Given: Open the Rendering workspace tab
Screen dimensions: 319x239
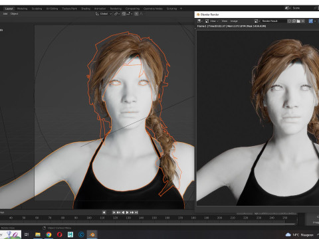Looking at the screenshot, I should pos(116,9).
